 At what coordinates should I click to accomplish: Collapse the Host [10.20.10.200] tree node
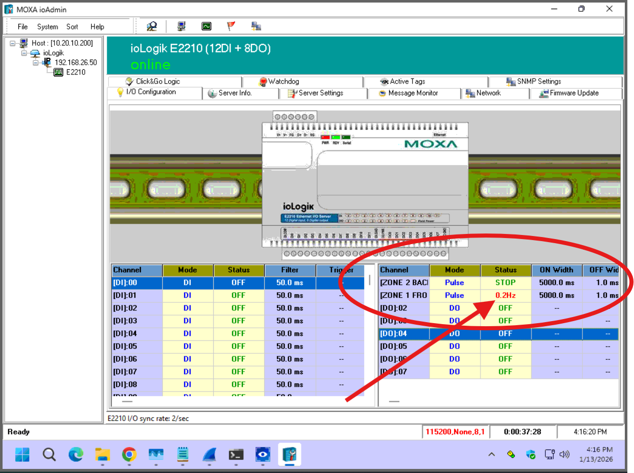click(13, 43)
